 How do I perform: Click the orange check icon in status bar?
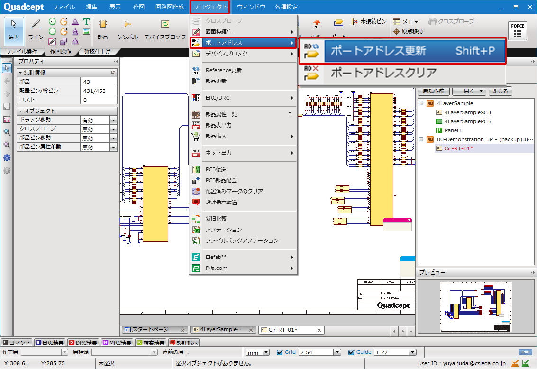click(515, 363)
